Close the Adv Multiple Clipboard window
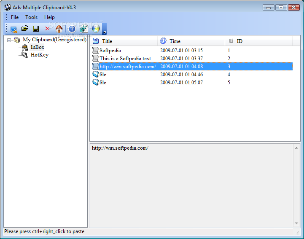 click(x=294, y=8)
